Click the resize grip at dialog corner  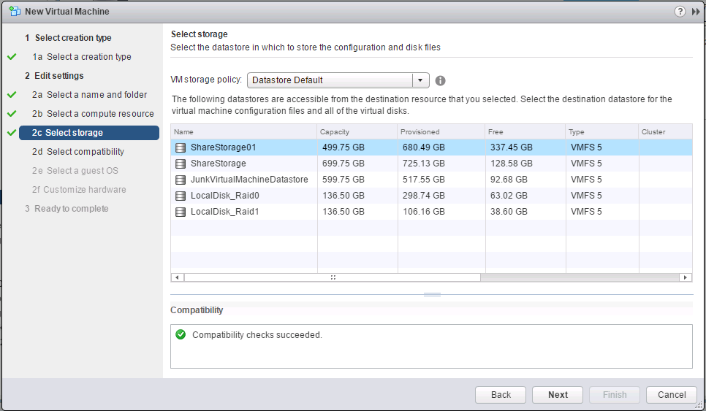coord(698,404)
